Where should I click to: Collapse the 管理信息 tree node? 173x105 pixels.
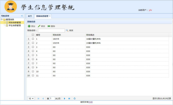(x=2, y=20)
